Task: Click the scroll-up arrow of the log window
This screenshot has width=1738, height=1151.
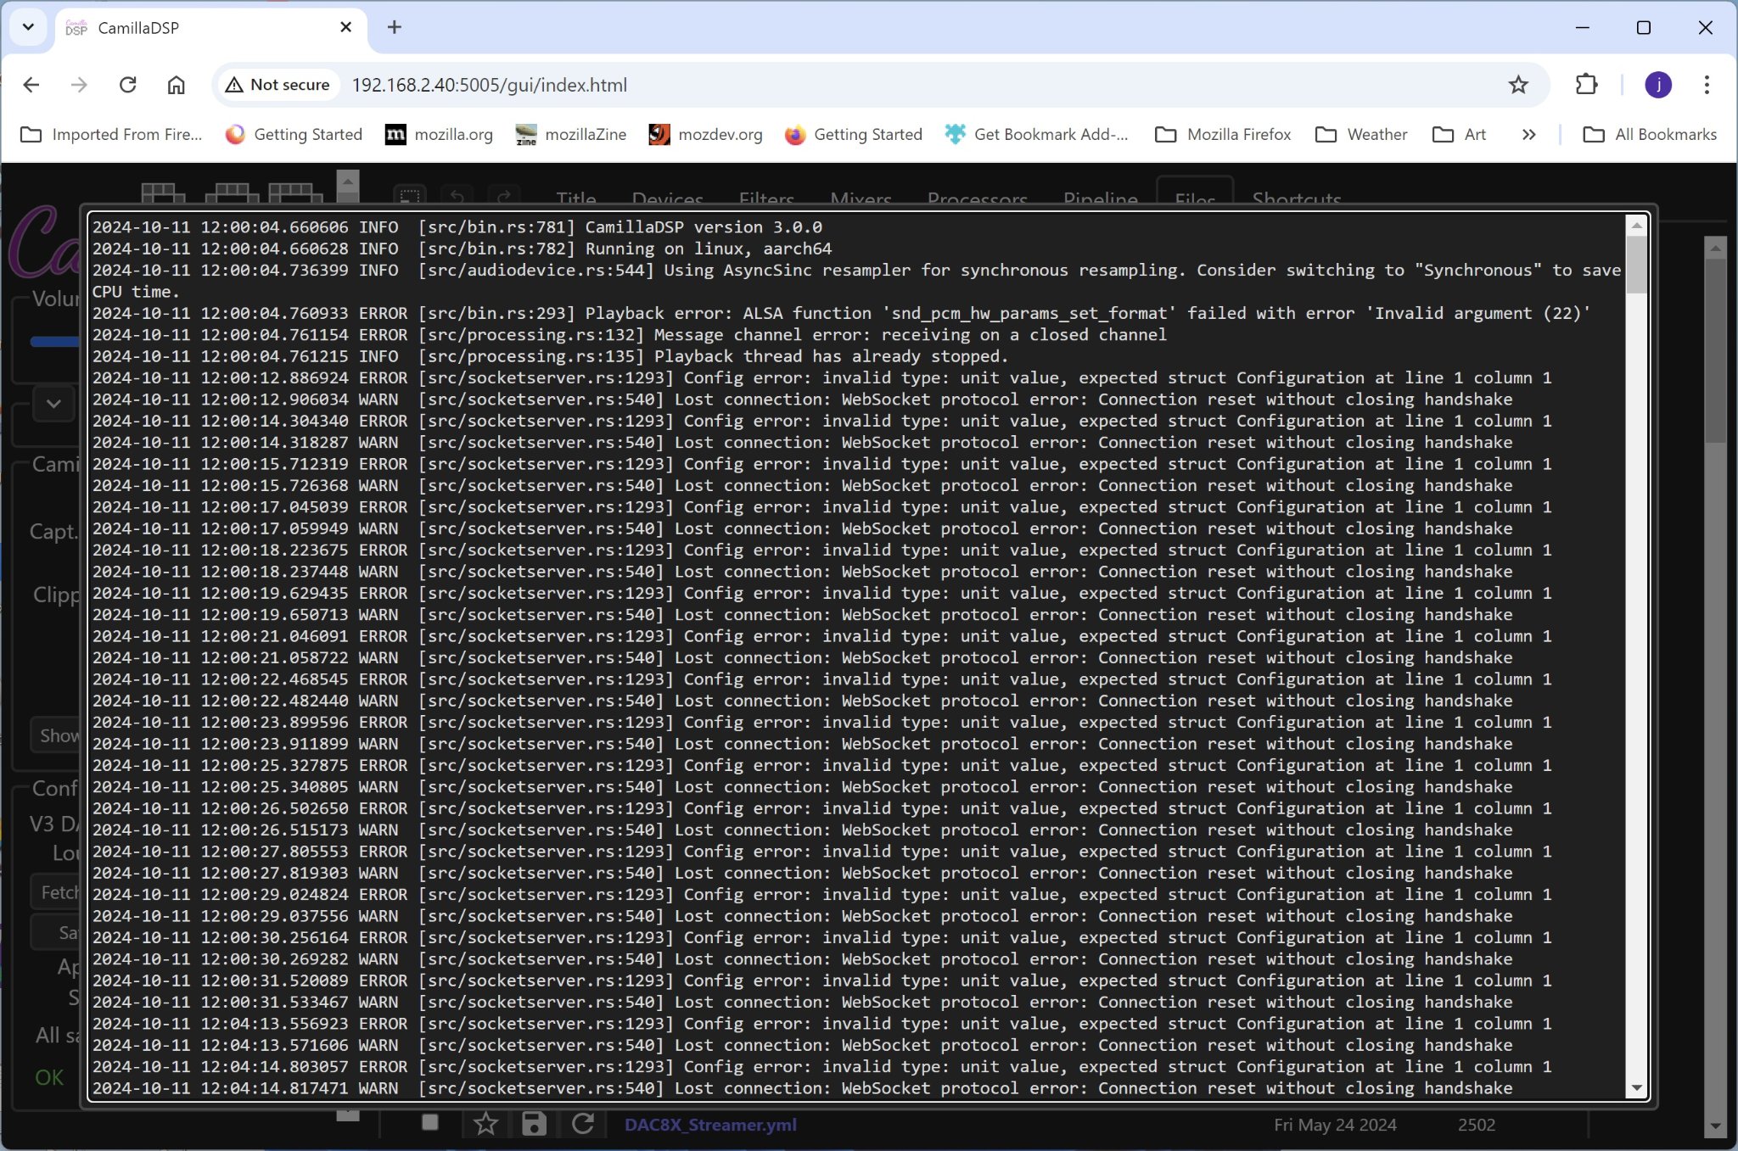Action: click(1637, 226)
